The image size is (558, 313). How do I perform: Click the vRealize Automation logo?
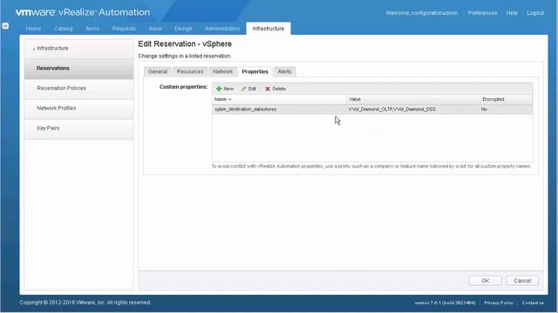coord(83,12)
